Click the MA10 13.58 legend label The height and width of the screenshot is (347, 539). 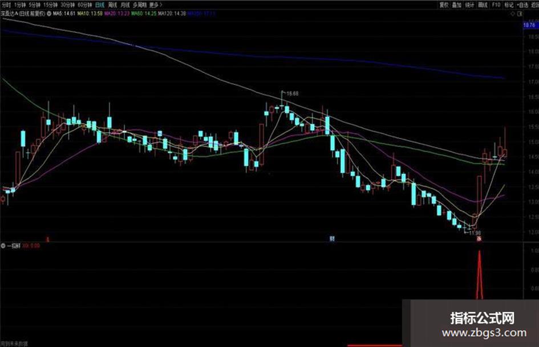[x=90, y=14]
